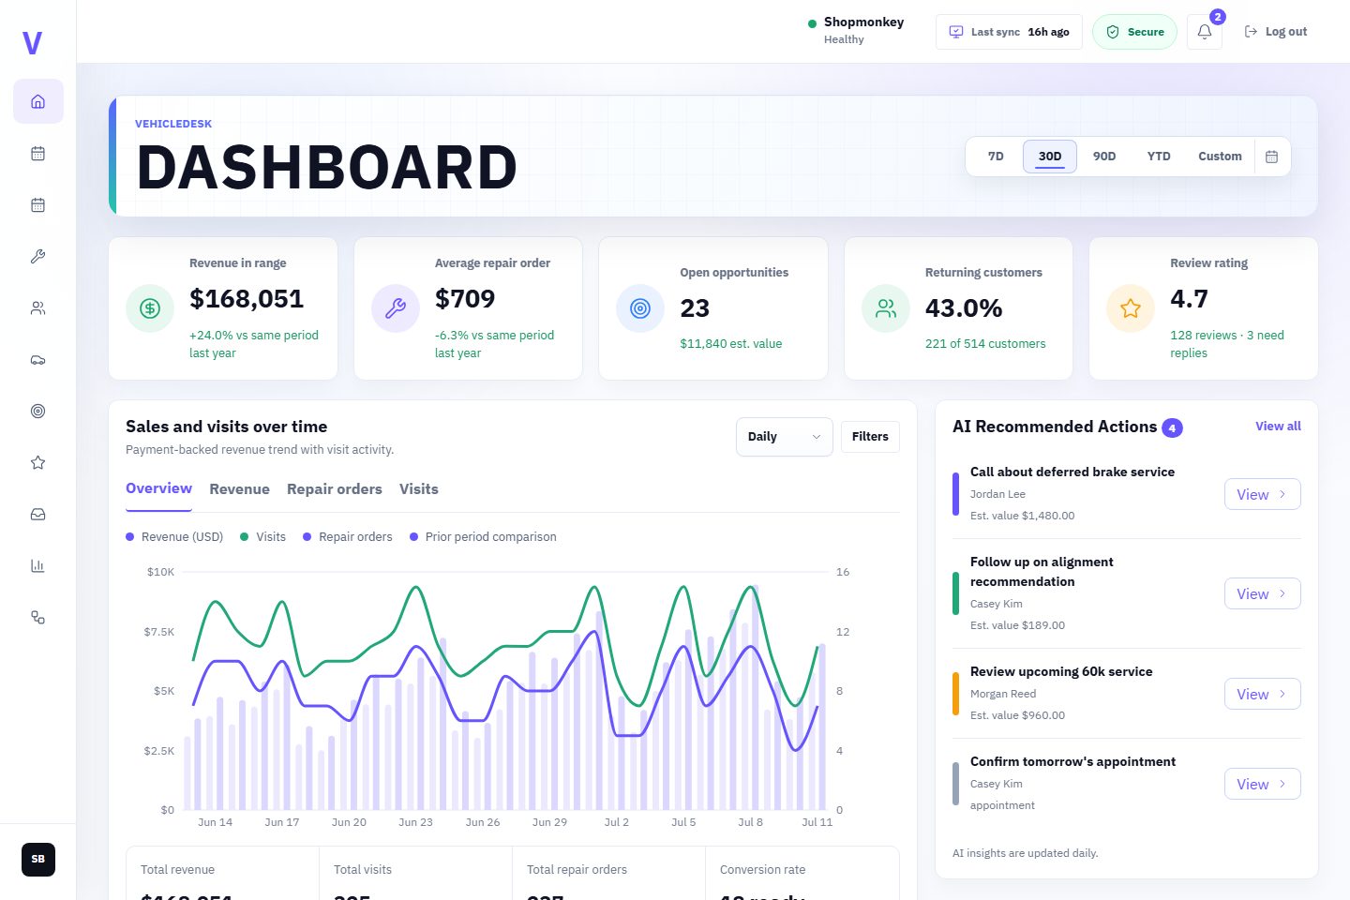This screenshot has width=1350, height=900.
Task: Open View for tomorrow's appointment confirmation
Action: coord(1262,784)
